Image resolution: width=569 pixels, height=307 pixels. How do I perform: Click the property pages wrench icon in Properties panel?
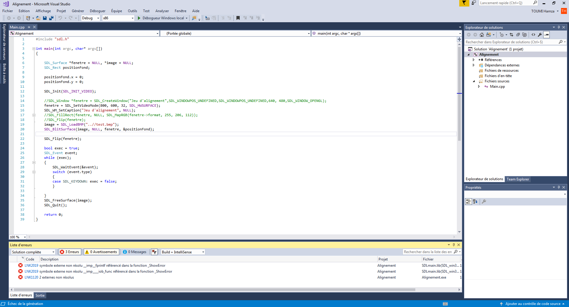point(484,202)
